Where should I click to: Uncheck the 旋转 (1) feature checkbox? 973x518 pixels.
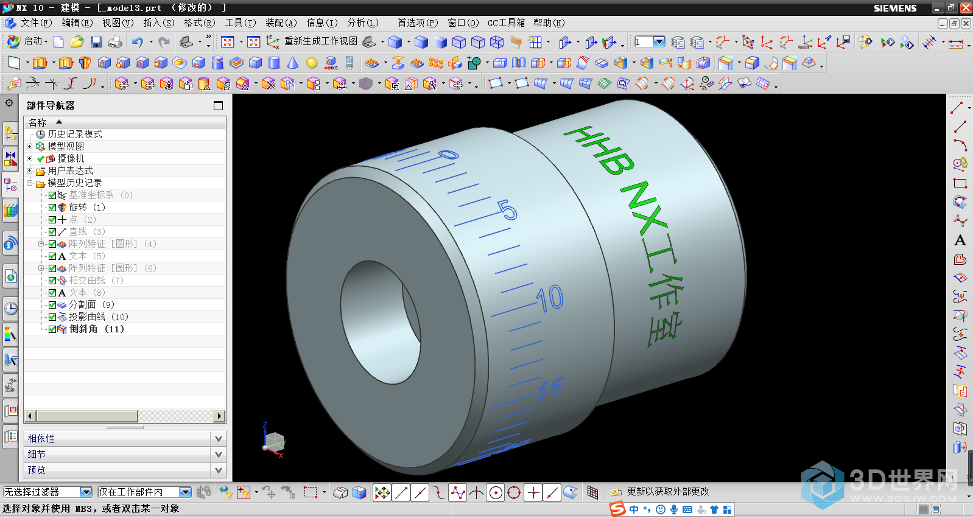52,207
